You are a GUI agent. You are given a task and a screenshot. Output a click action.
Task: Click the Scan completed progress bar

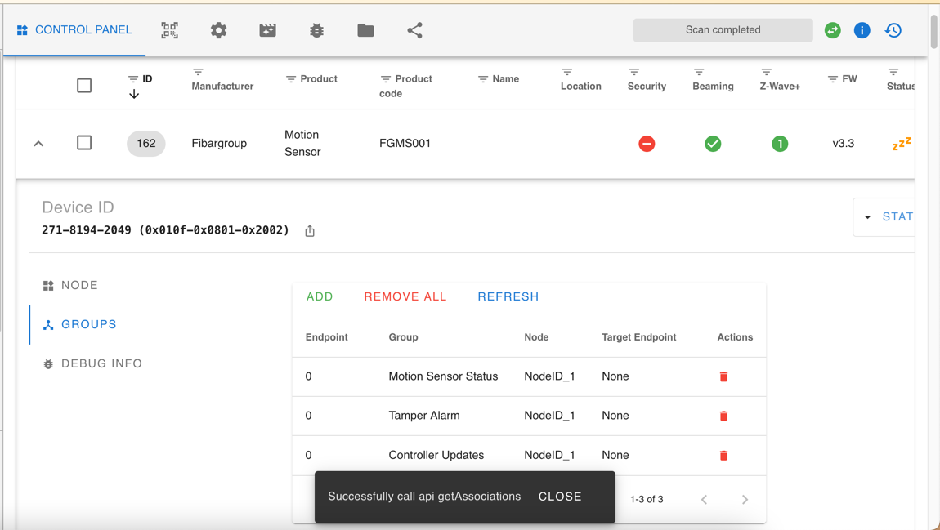click(723, 29)
